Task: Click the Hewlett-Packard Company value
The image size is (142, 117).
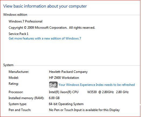Action: tap(68, 72)
